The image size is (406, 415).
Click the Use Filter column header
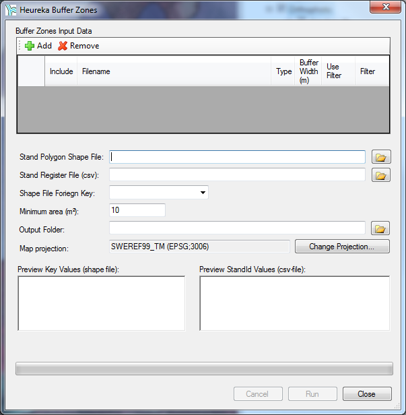pyautogui.click(x=338, y=71)
